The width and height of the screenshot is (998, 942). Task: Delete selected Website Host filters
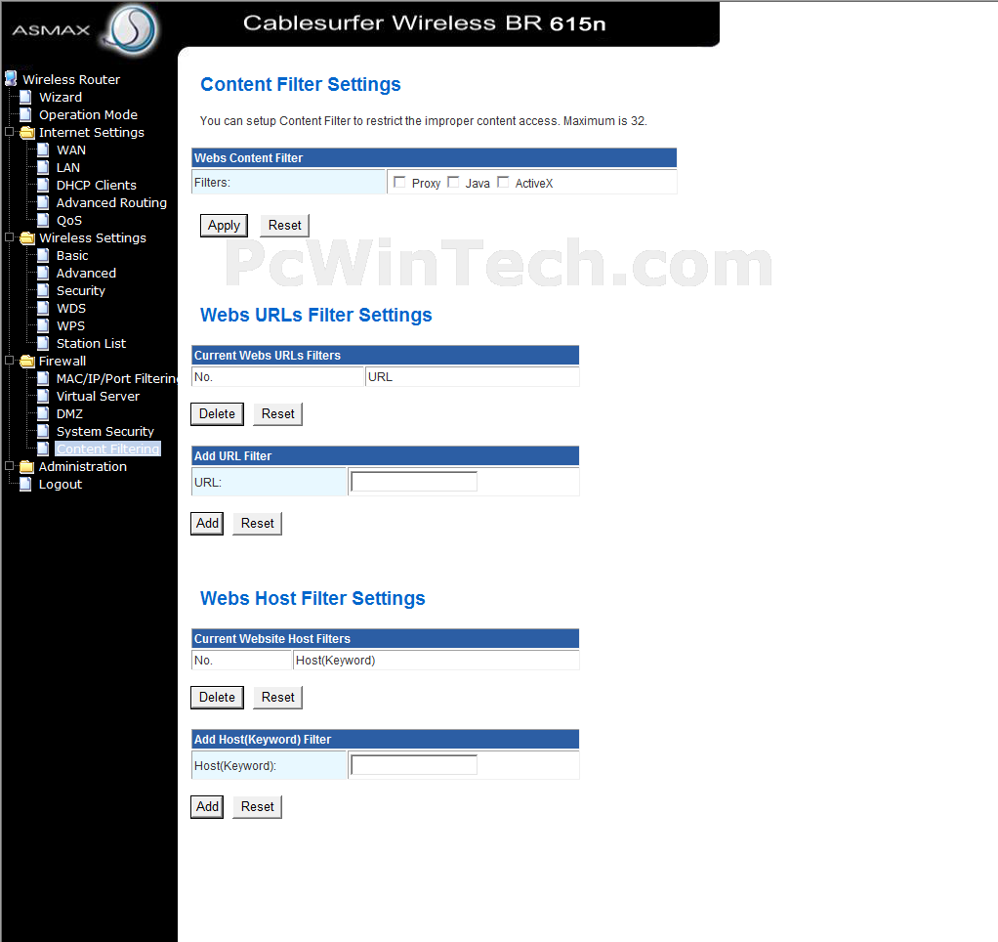pos(217,698)
